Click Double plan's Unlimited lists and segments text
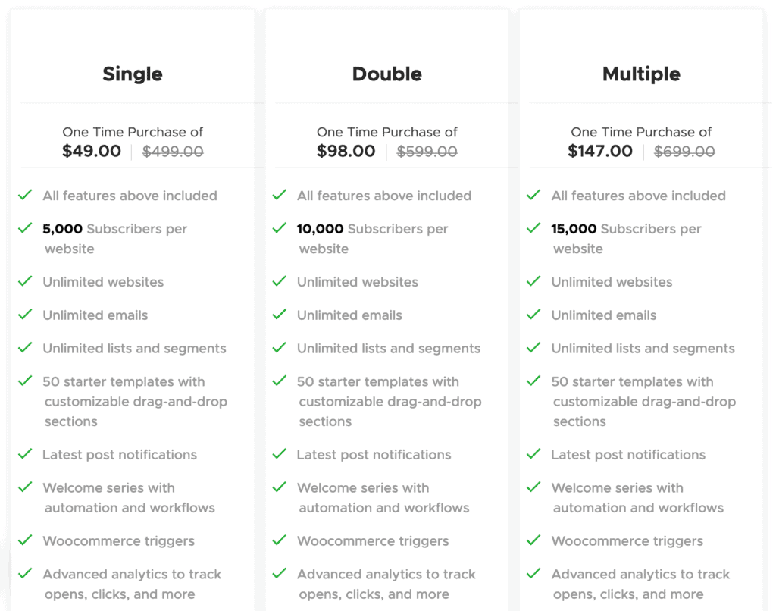776x611 pixels. pyautogui.click(x=389, y=348)
